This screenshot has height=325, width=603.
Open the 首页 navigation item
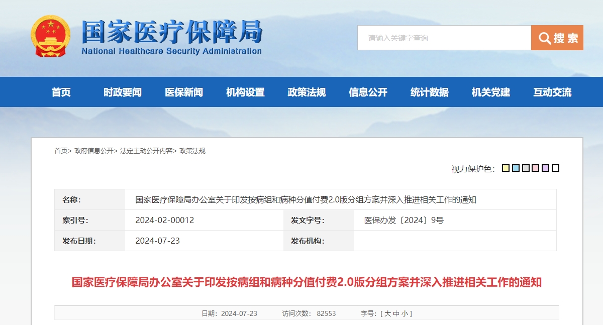tap(61, 92)
